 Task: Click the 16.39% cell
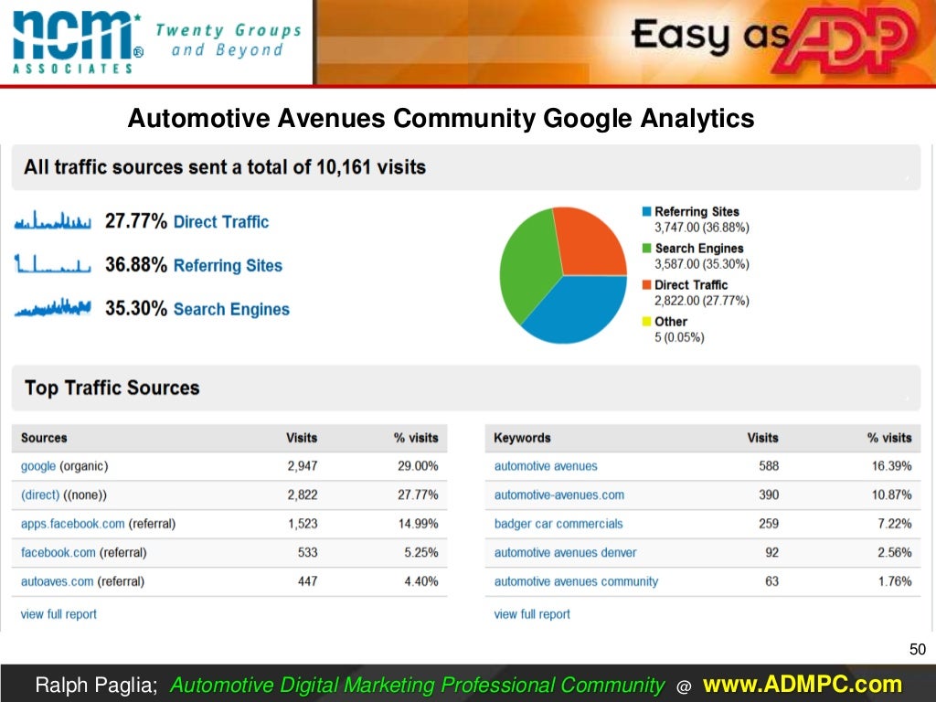coord(892,466)
